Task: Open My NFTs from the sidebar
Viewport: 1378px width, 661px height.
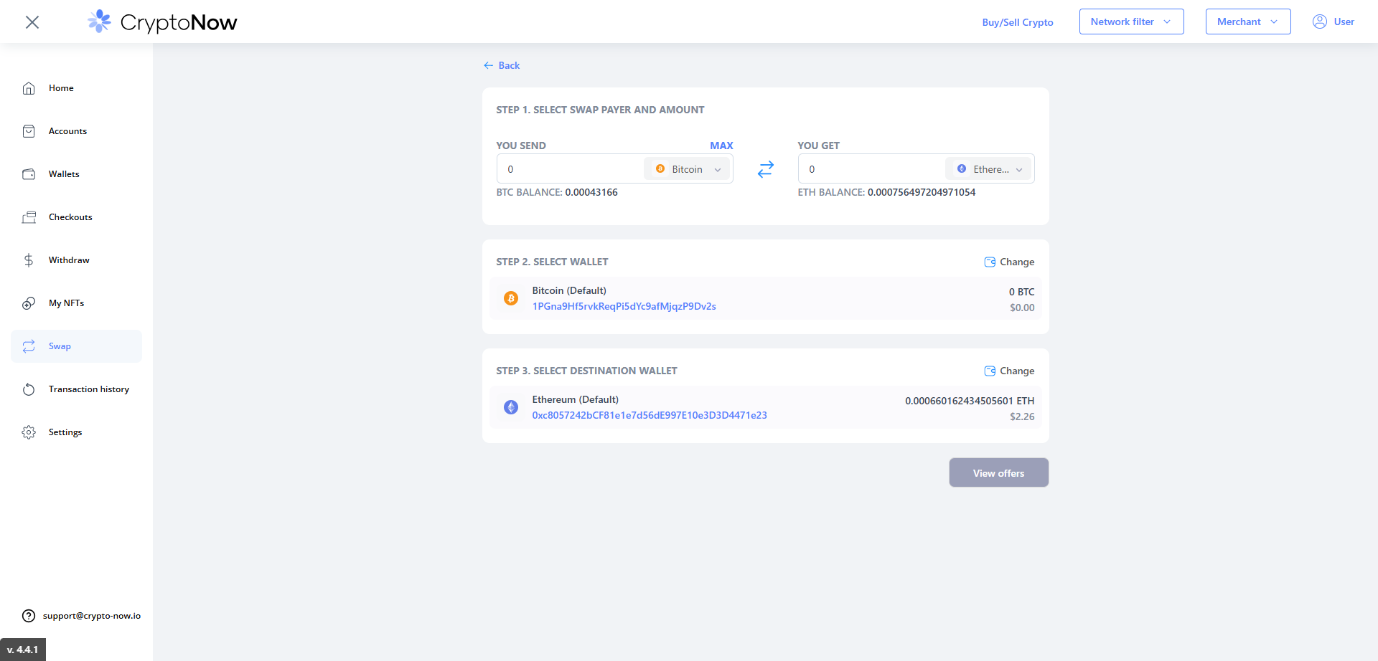Action: [x=76, y=303]
